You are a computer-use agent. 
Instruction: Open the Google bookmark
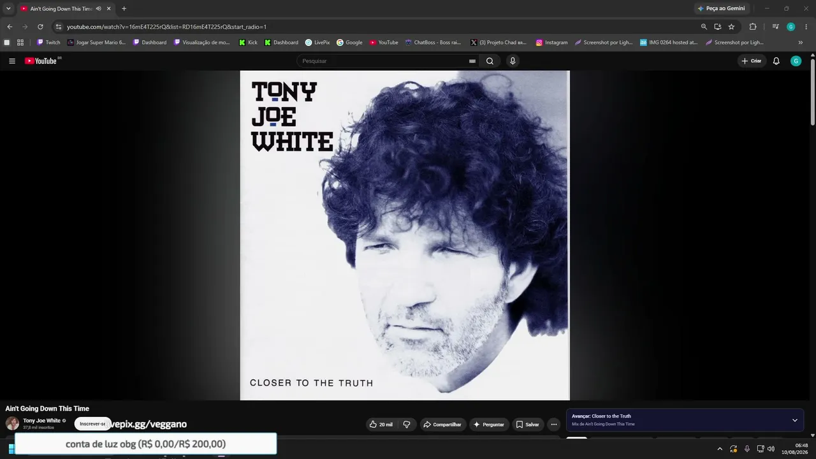tap(349, 43)
